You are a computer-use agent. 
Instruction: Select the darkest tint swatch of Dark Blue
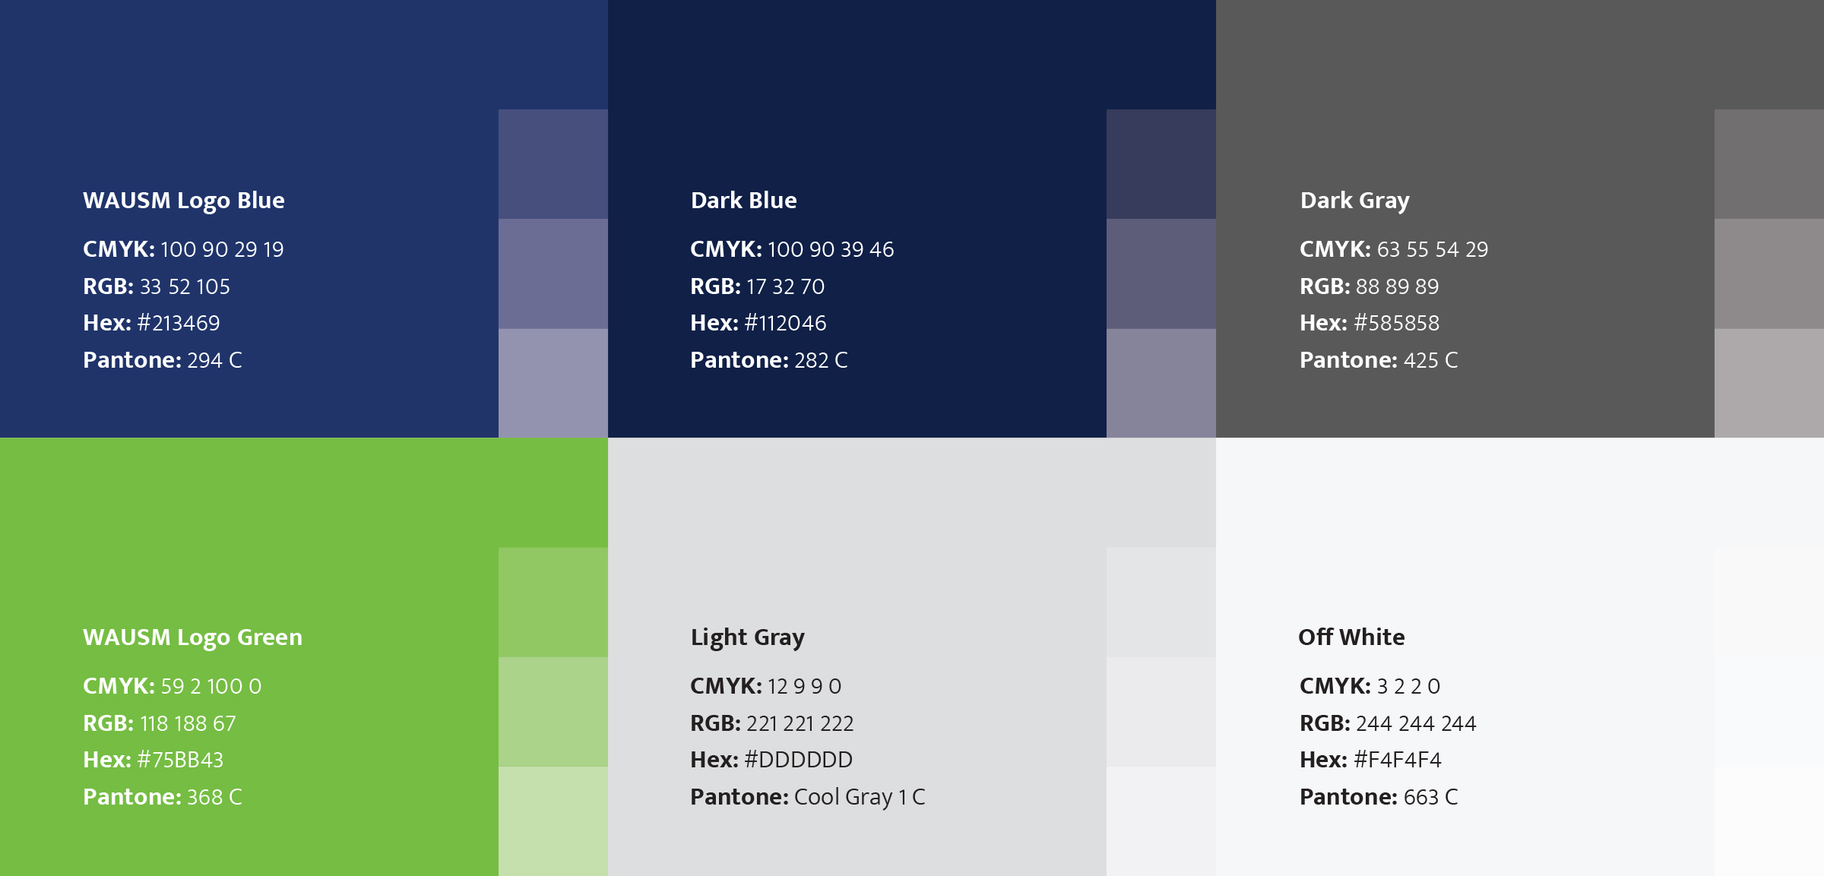pyautogui.click(x=1161, y=164)
